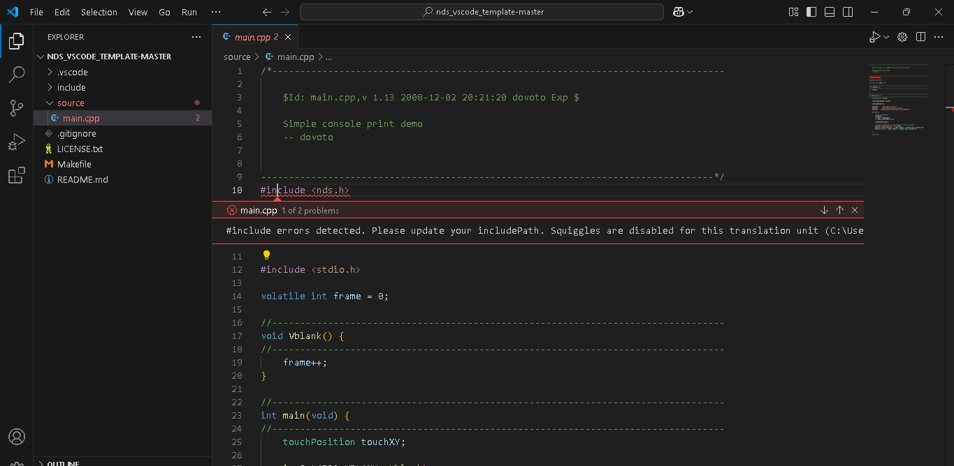
Task: Run the C/C++ file with play icon
Action: point(875,37)
